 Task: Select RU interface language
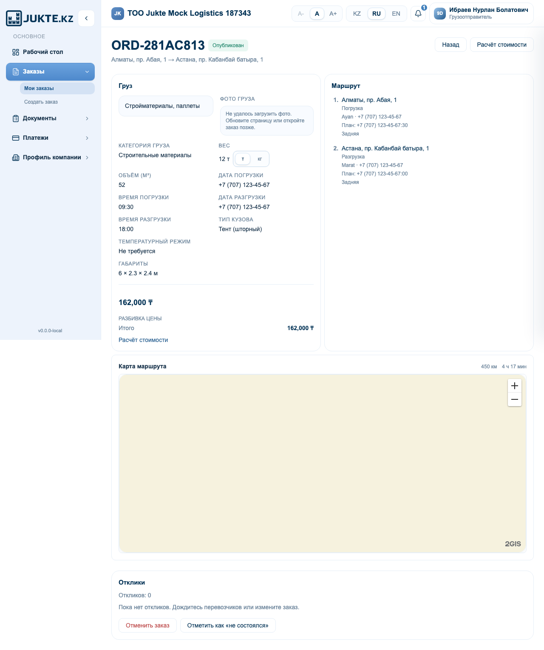tap(377, 14)
